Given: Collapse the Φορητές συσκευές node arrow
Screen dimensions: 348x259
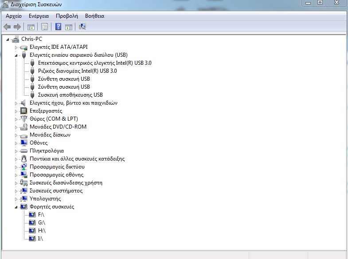Looking at the screenshot, I should click(x=16, y=208).
